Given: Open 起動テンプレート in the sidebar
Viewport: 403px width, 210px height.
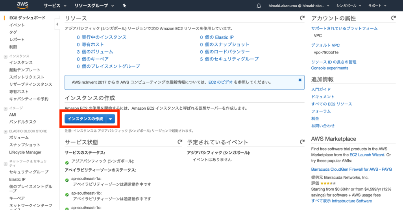Looking at the screenshot, I should (x=25, y=70).
